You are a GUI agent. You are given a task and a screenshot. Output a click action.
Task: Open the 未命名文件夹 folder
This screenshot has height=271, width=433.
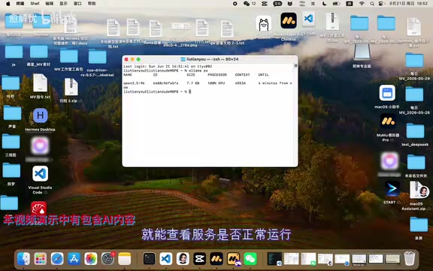pyautogui.click(x=416, y=162)
